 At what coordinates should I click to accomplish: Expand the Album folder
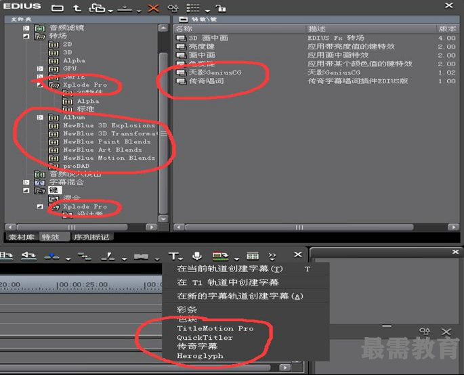pos(40,117)
